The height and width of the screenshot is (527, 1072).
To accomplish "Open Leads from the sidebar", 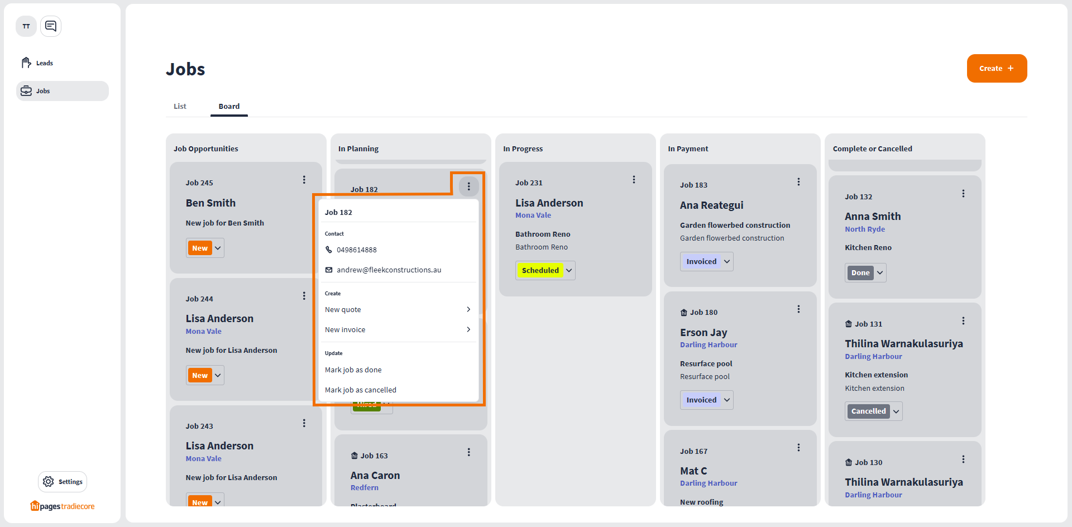I will [x=44, y=63].
